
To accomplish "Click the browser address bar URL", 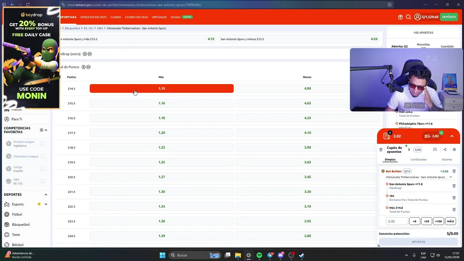I will [x=134, y=5].
